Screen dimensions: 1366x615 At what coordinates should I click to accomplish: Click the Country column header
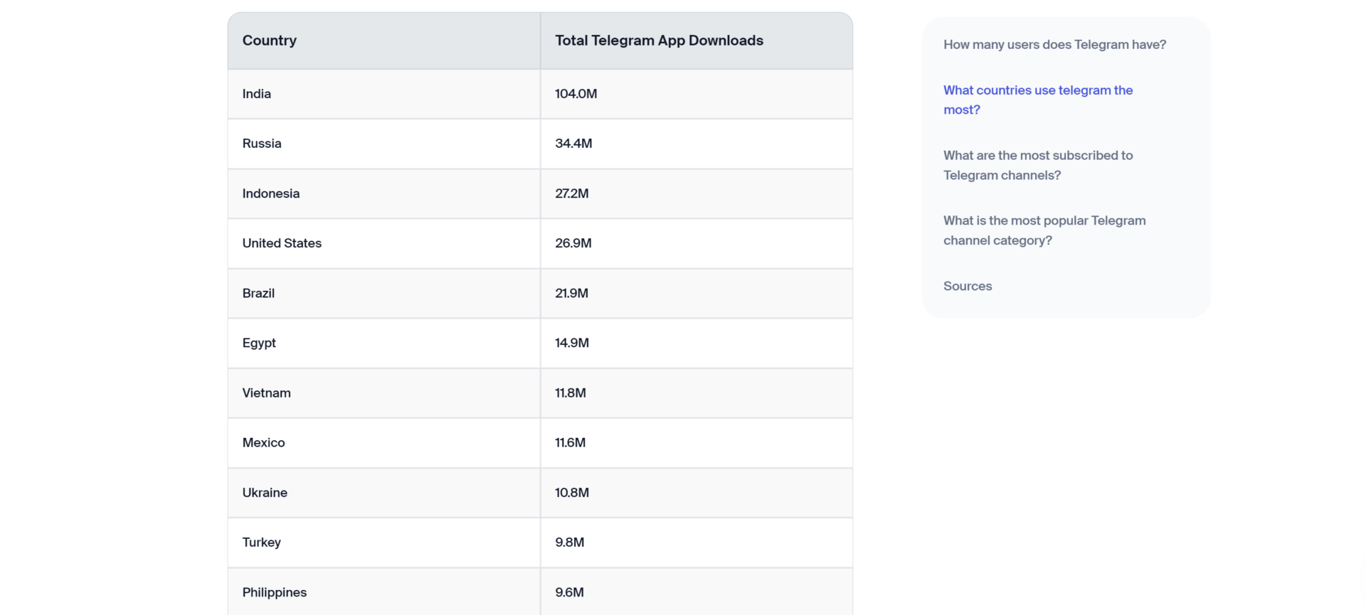pos(270,41)
